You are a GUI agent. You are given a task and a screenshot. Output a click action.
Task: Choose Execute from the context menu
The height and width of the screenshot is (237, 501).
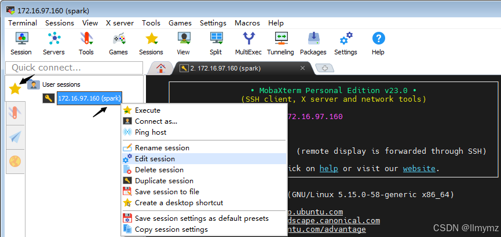tap(204, 110)
